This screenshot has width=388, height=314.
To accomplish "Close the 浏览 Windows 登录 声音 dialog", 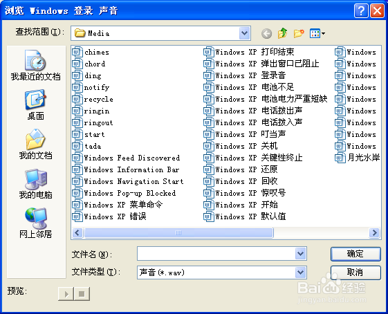I will [x=377, y=11].
